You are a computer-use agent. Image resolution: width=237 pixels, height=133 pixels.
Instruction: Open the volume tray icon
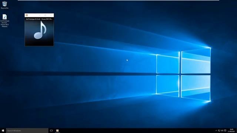(x=222, y=130)
